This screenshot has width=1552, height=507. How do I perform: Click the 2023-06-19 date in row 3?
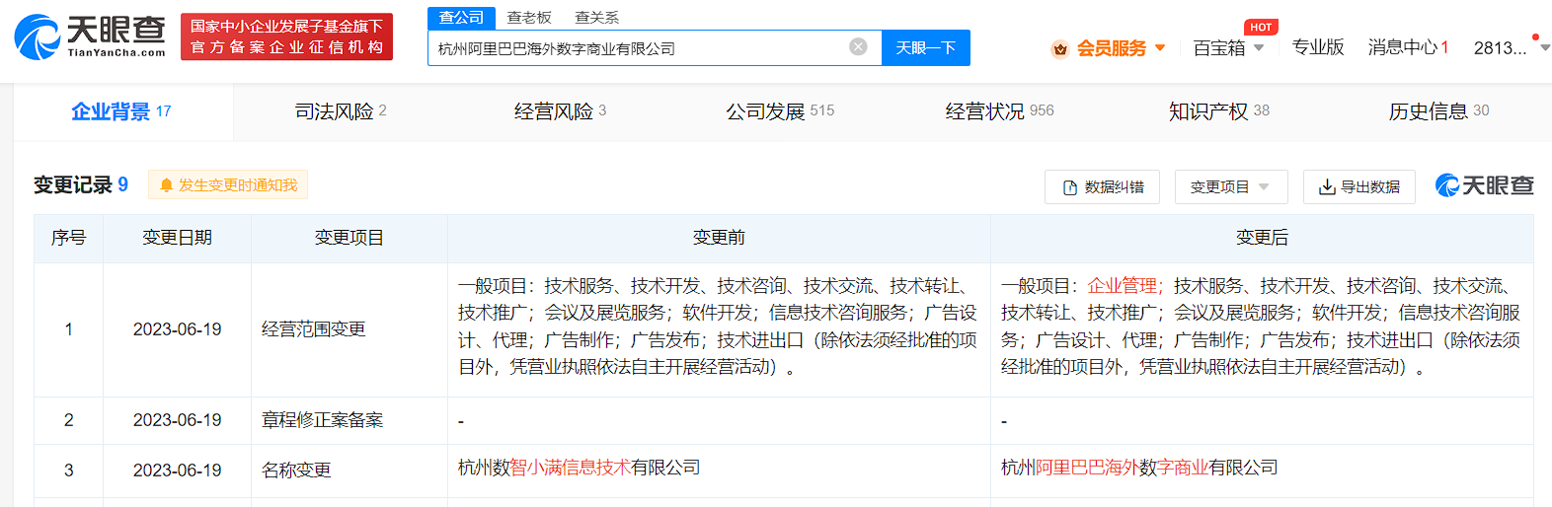tap(177, 471)
